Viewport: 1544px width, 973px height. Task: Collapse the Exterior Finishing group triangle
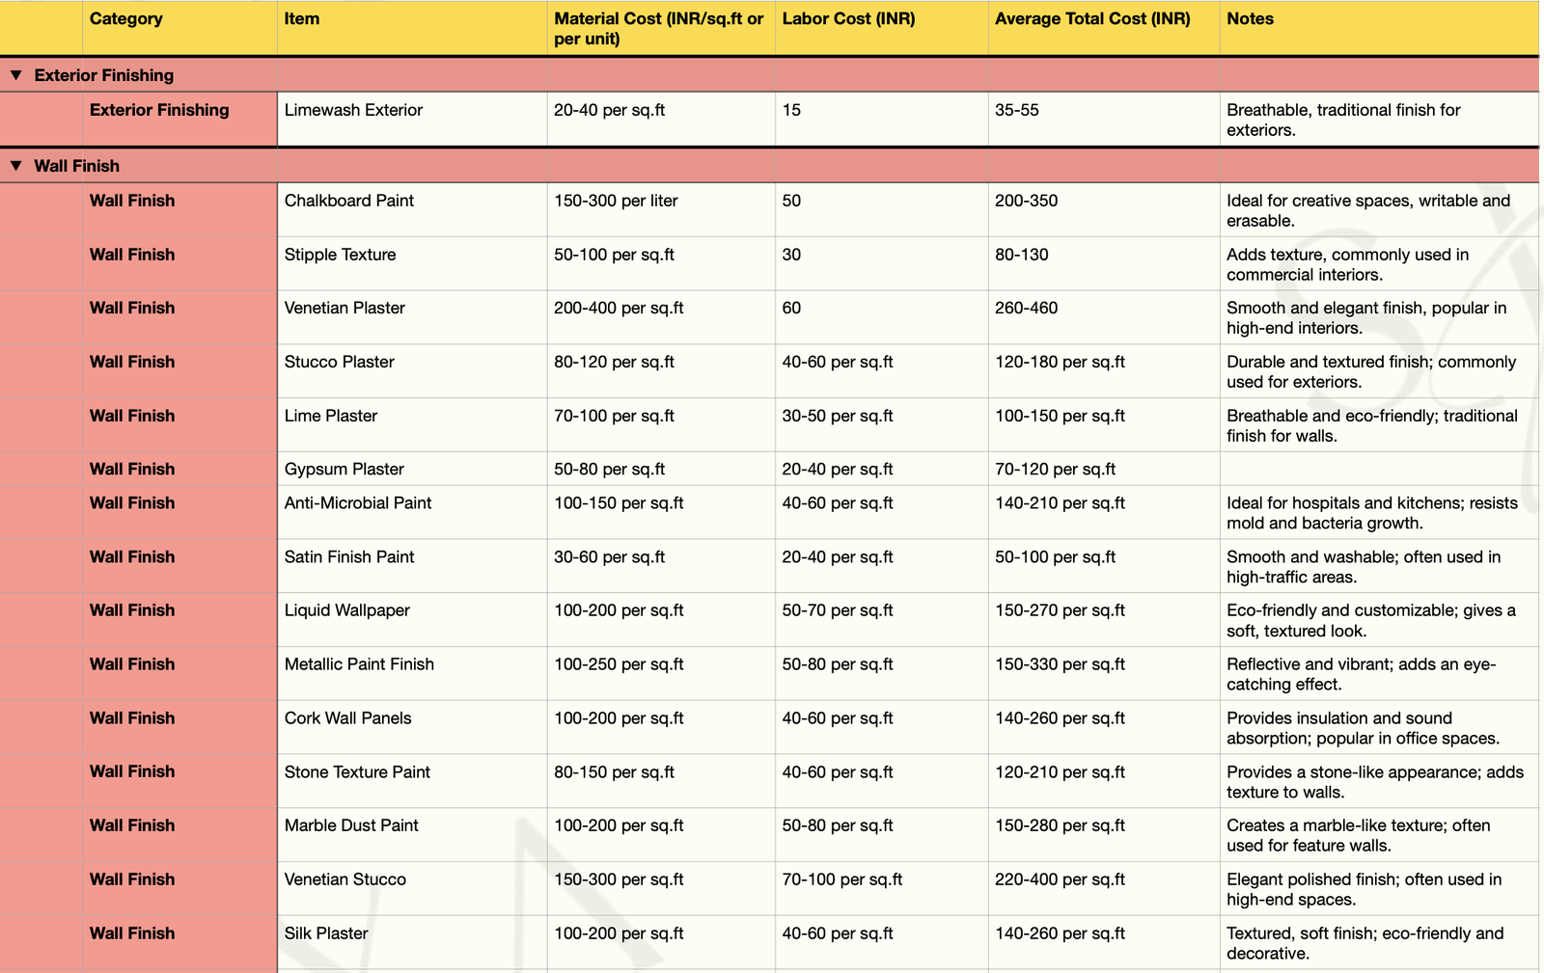click(x=16, y=75)
